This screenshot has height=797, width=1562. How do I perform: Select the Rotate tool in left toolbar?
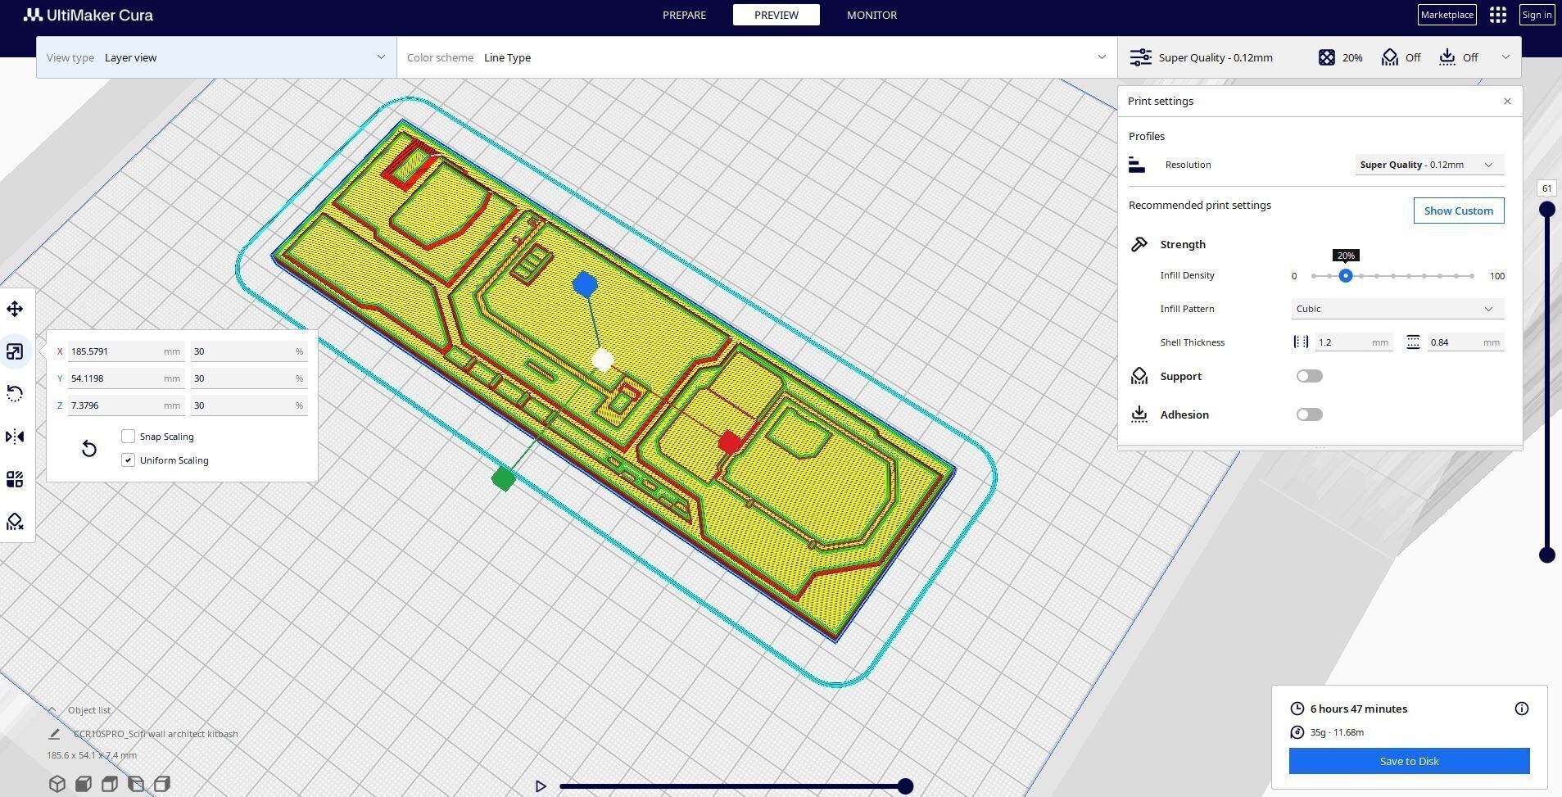pyautogui.click(x=15, y=394)
